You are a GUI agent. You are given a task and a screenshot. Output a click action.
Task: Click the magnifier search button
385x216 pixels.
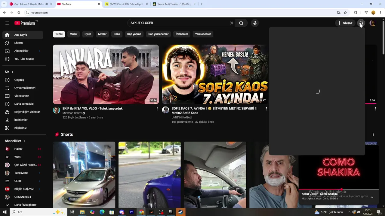241,23
